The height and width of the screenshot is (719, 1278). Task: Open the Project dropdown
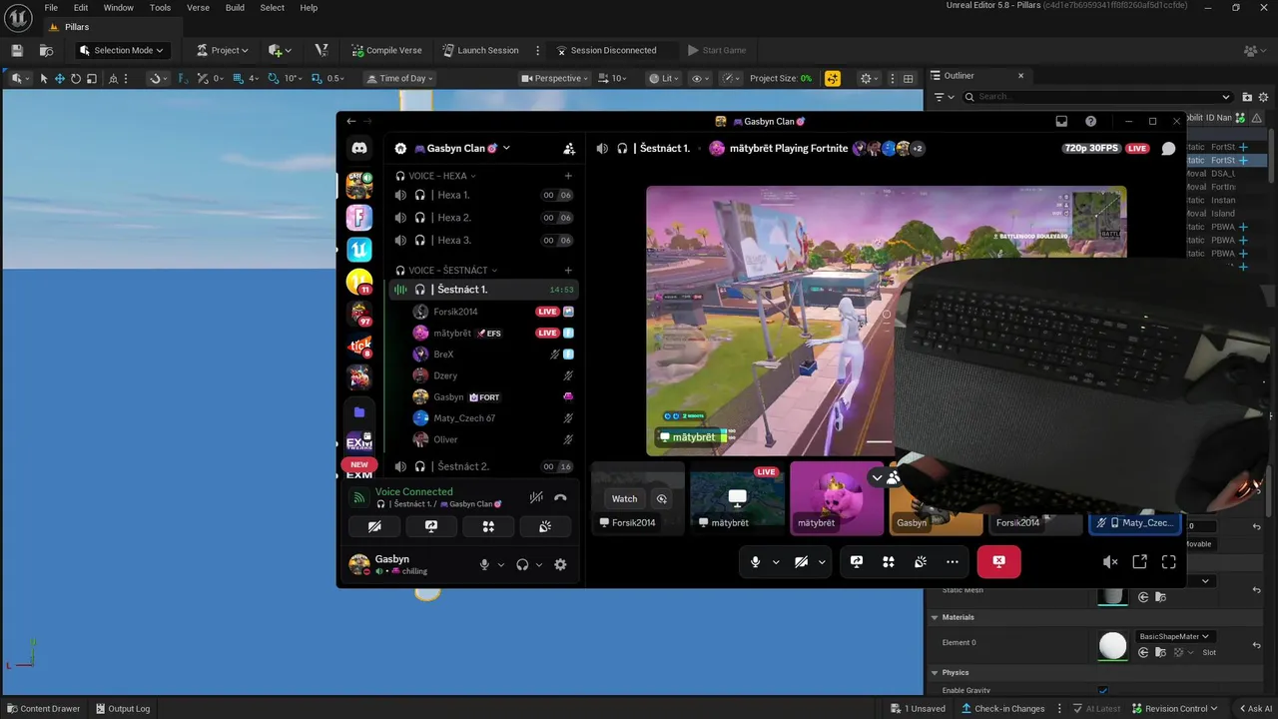222,50
